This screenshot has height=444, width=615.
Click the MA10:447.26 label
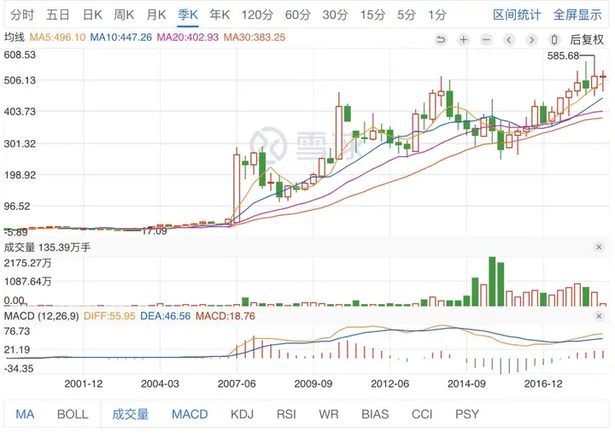point(120,38)
